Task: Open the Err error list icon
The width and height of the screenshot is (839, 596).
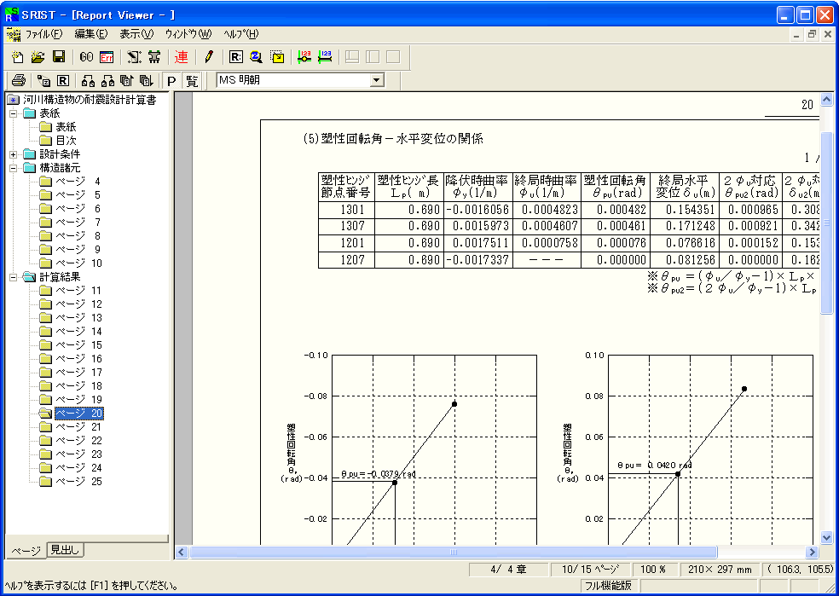Action: click(x=107, y=57)
